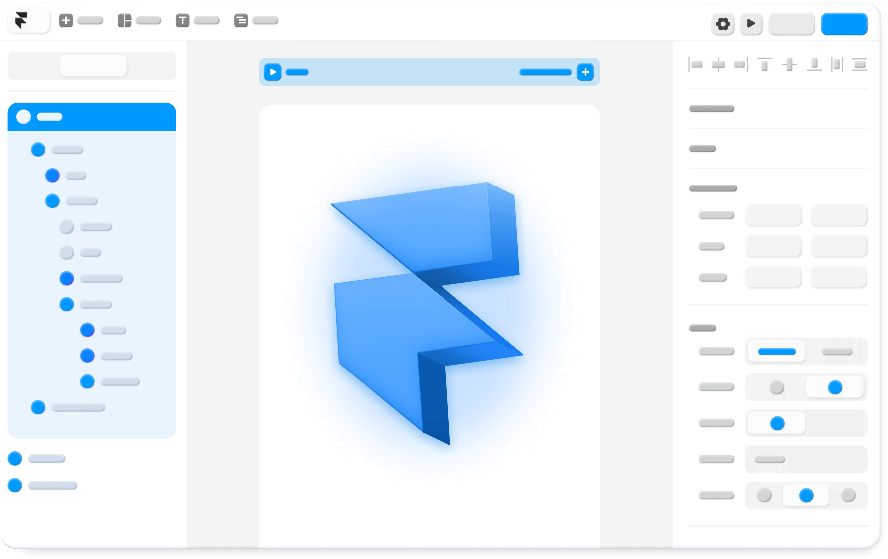Click the align horizontal center icon
The width and height of the screenshot is (888, 559).
coord(718,64)
